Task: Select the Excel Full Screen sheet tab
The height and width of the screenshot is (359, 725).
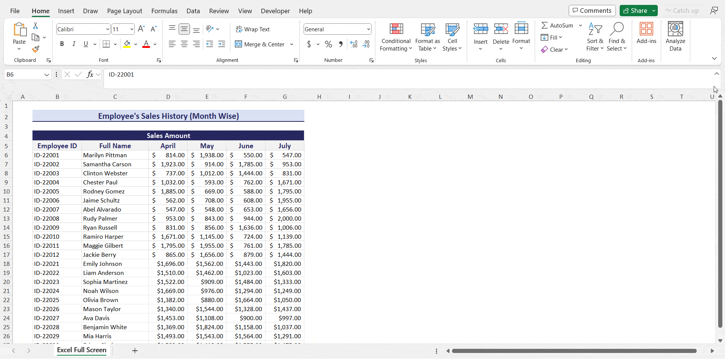Action: click(x=82, y=350)
